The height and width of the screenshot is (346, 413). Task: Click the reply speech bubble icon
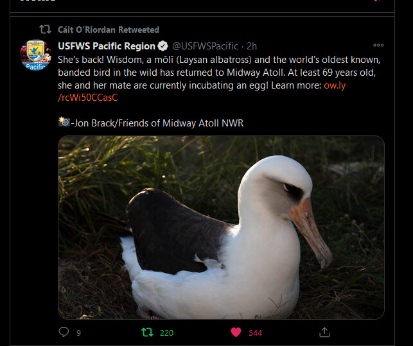tap(64, 332)
